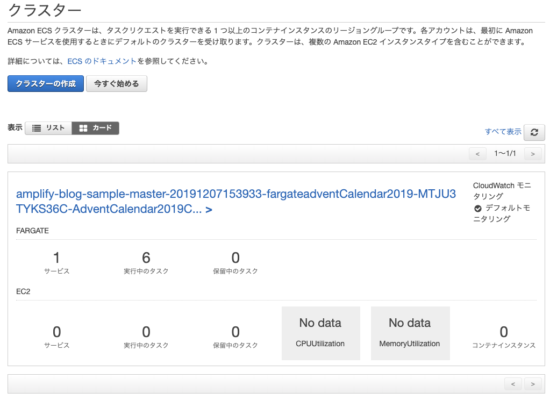Click すべて表示 to show all clusters
Screen dimensions: 550x400
click(502, 132)
